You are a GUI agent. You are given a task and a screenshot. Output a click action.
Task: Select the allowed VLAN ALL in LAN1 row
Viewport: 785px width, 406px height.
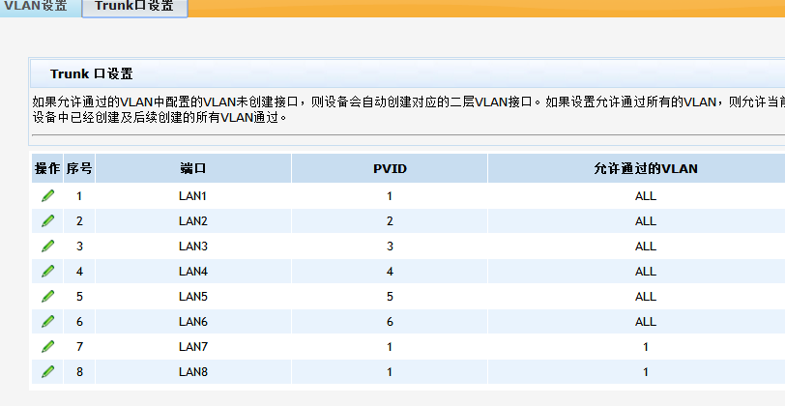646,195
